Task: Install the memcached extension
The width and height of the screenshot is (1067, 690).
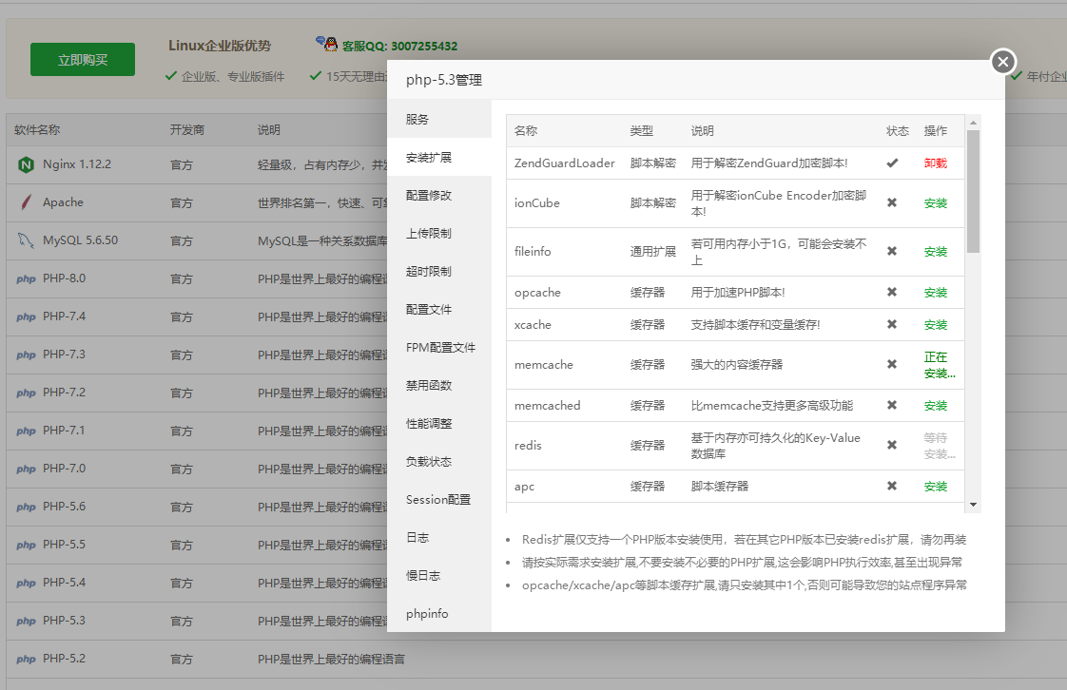Action: point(935,406)
